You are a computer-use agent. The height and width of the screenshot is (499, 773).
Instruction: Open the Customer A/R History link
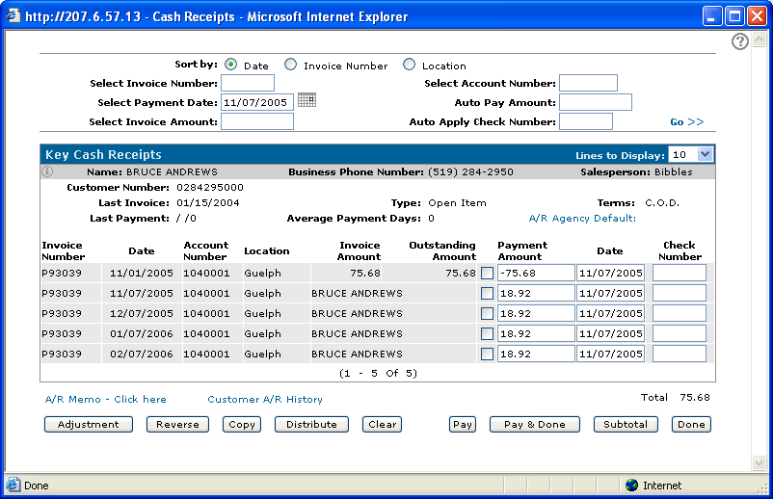coord(265,399)
